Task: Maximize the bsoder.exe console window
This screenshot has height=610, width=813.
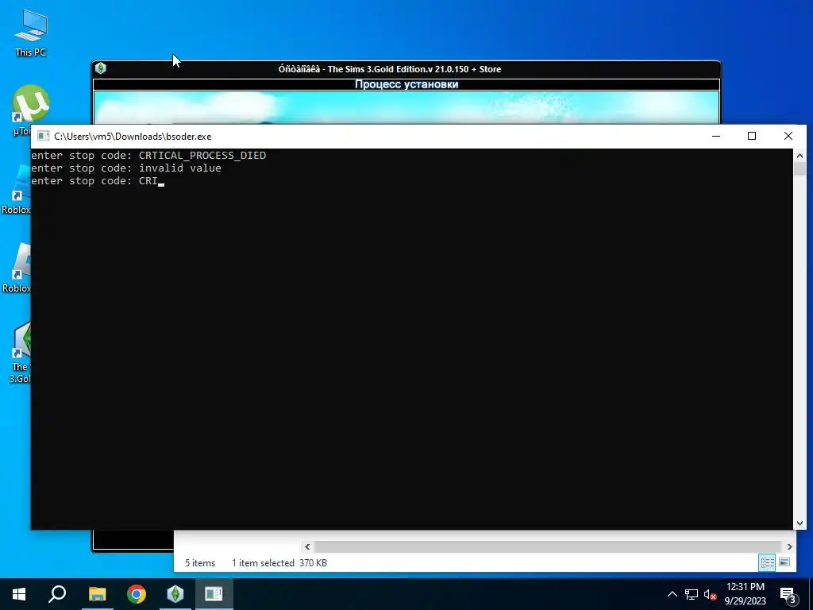Action: coord(752,136)
